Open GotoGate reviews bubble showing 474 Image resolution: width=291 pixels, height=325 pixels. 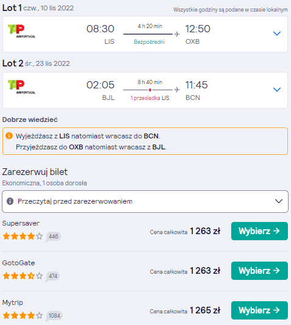pyautogui.click(x=52, y=276)
